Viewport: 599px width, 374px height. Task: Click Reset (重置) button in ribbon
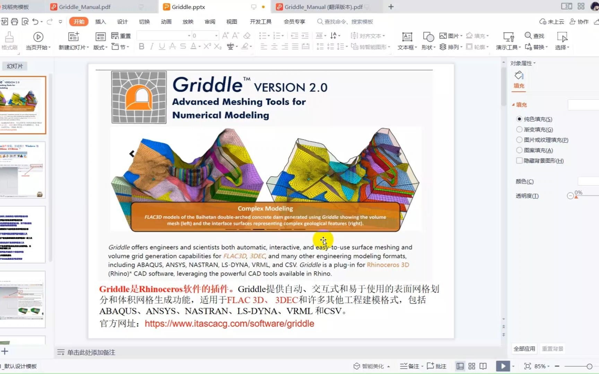(x=121, y=36)
